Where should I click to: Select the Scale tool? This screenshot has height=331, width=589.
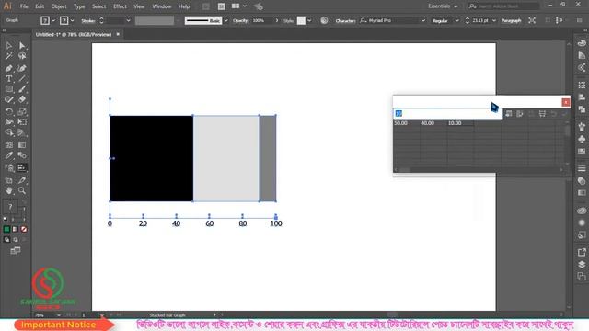coord(22,111)
